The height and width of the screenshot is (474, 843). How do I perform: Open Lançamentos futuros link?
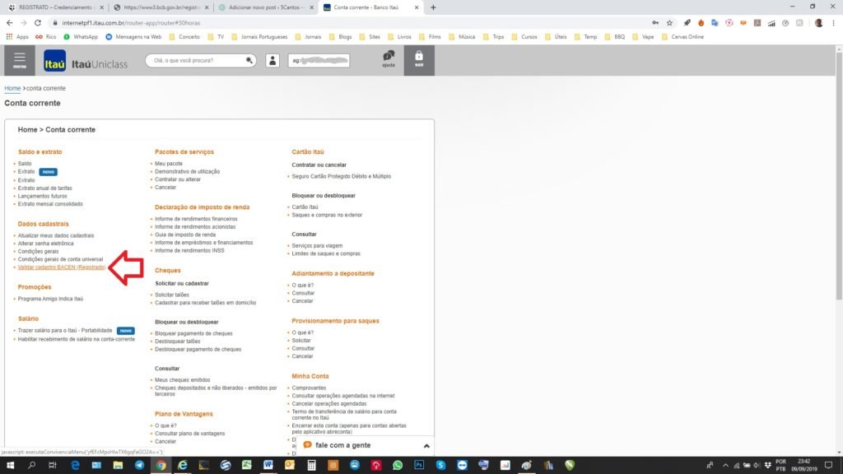pyautogui.click(x=43, y=196)
